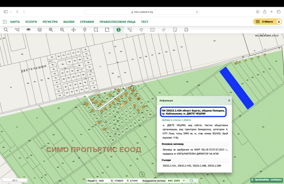The image size is (284, 184).
Task: Click the location pin marker tool
Action: [x=85, y=30]
